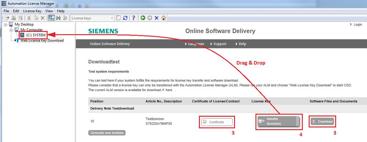
Task: Click the My Computer monitor icon
Action: (x=16, y=29)
